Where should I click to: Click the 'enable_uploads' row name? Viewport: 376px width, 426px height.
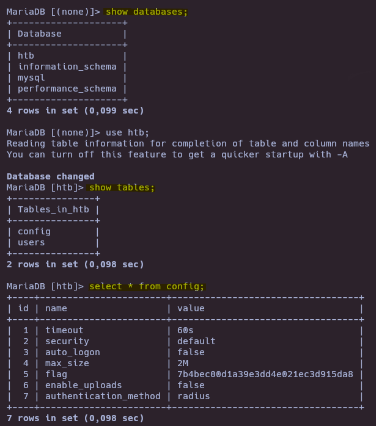click(x=84, y=385)
